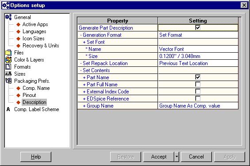Click the Sizes AA icon

pyautogui.click(x=8, y=74)
